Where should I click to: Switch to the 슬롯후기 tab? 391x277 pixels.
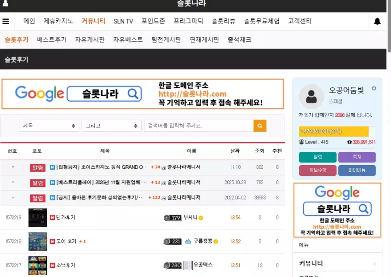[x=17, y=40]
